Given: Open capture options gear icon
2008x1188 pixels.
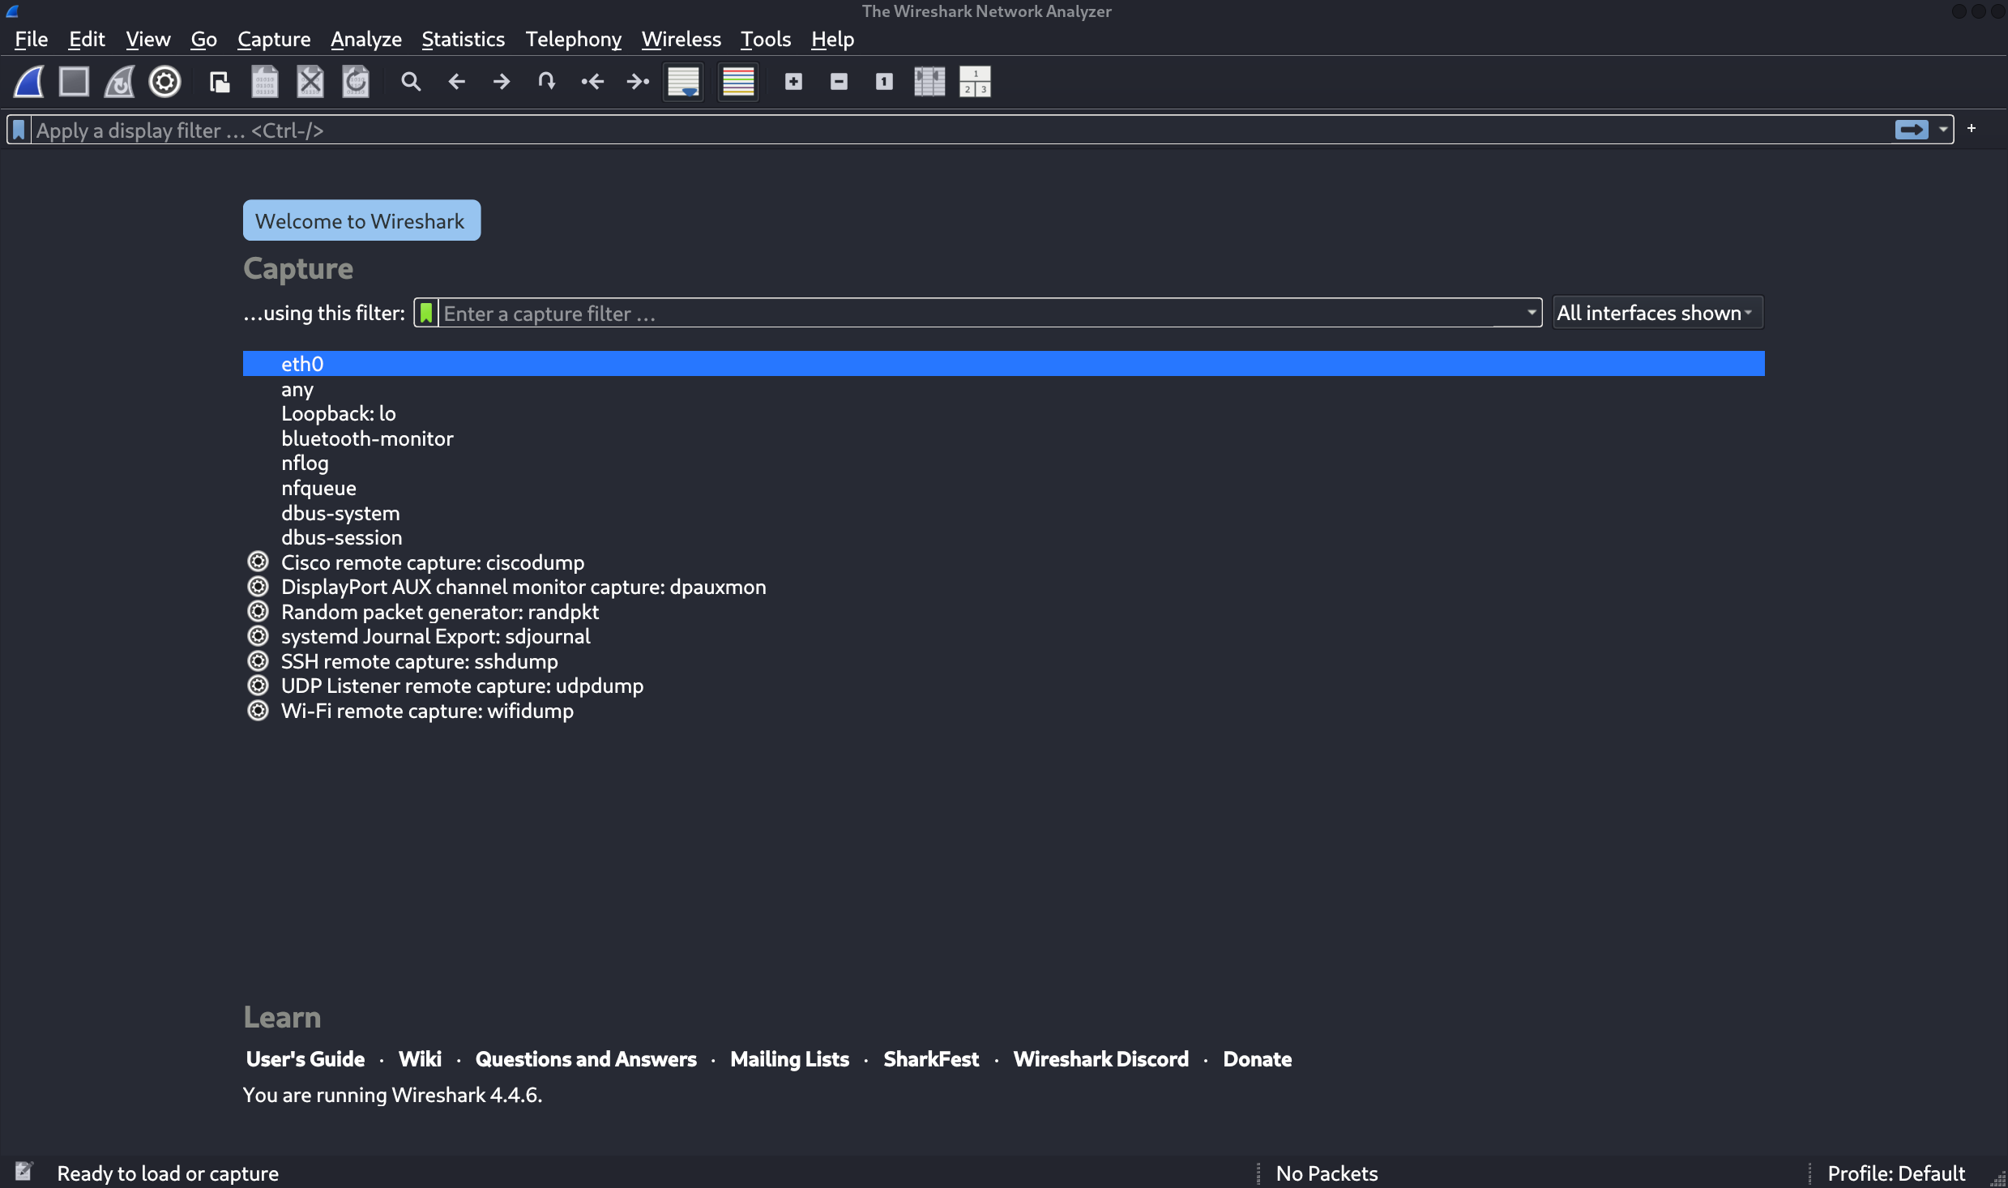Looking at the screenshot, I should click(164, 82).
